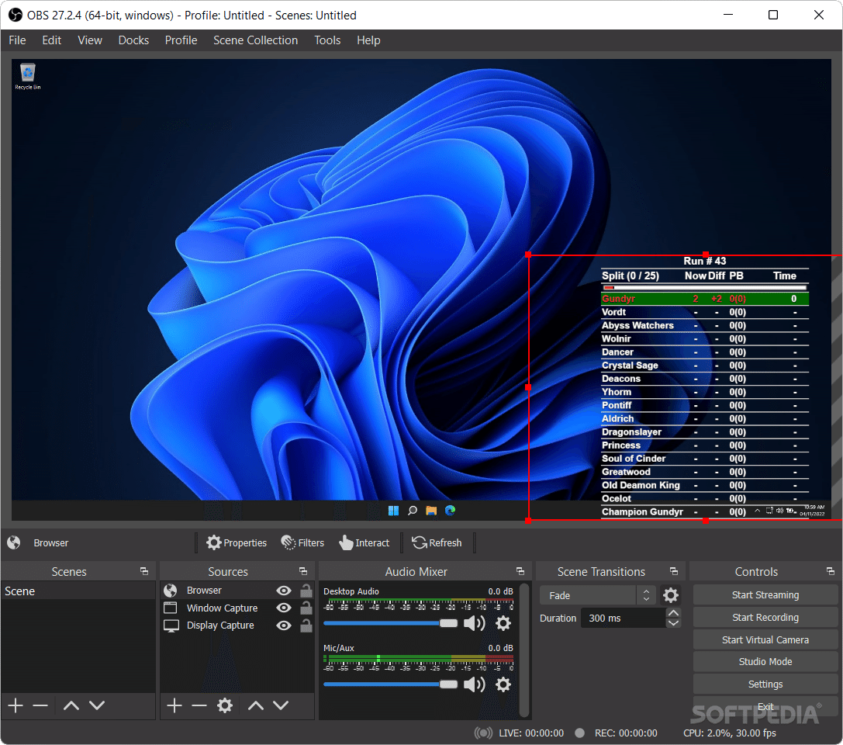Hide the Window Capture source
Screen dimensions: 843x745
pos(284,608)
